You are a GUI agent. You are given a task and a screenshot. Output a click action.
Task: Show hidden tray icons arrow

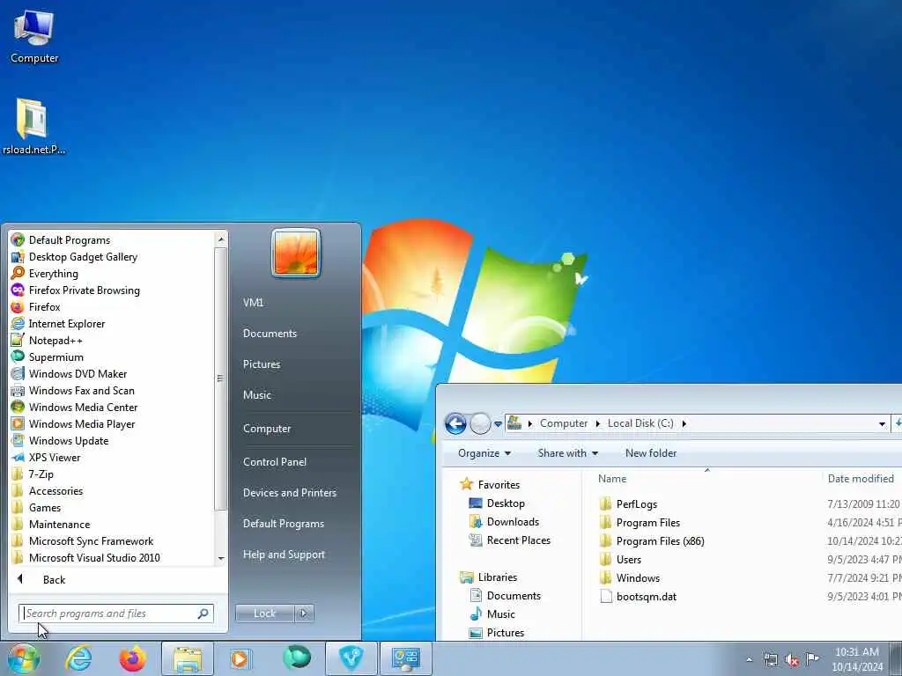click(749, 659)
